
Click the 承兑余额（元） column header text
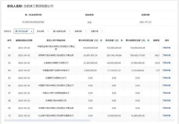[x=112, y=40]
